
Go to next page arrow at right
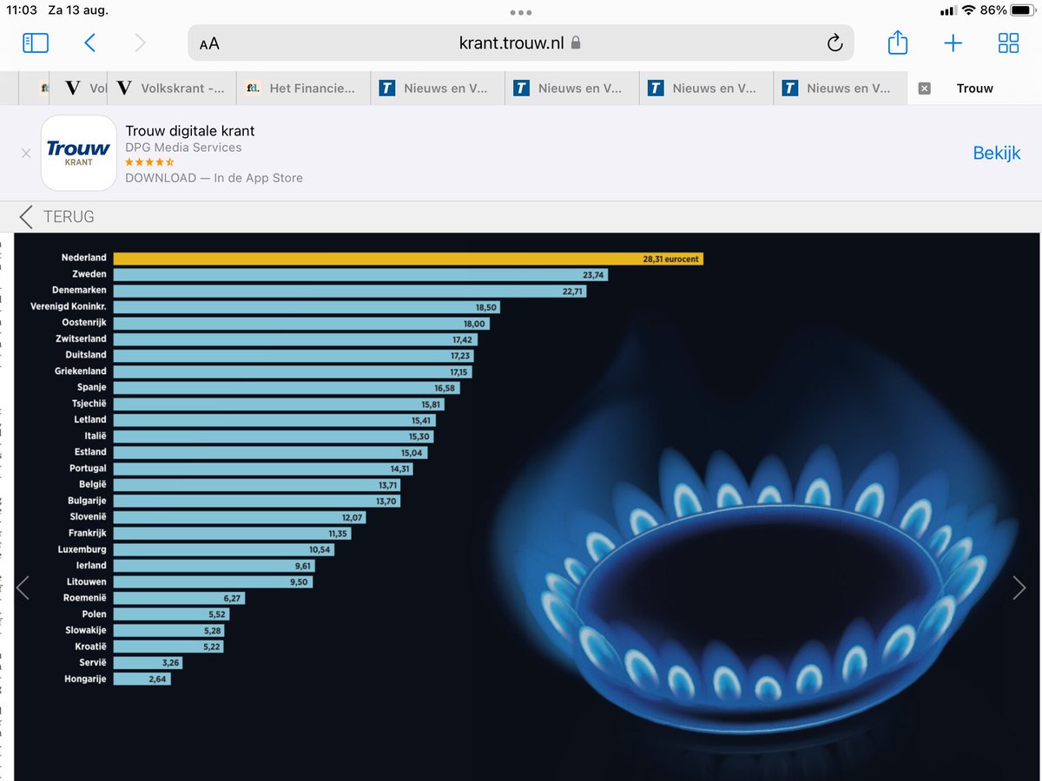coord(1019,587)
